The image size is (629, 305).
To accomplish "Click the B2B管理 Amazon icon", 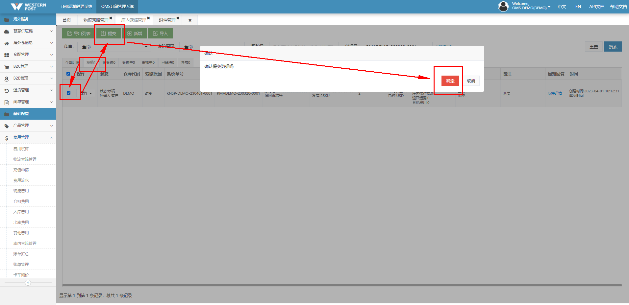I will click(x=7, y=79).
